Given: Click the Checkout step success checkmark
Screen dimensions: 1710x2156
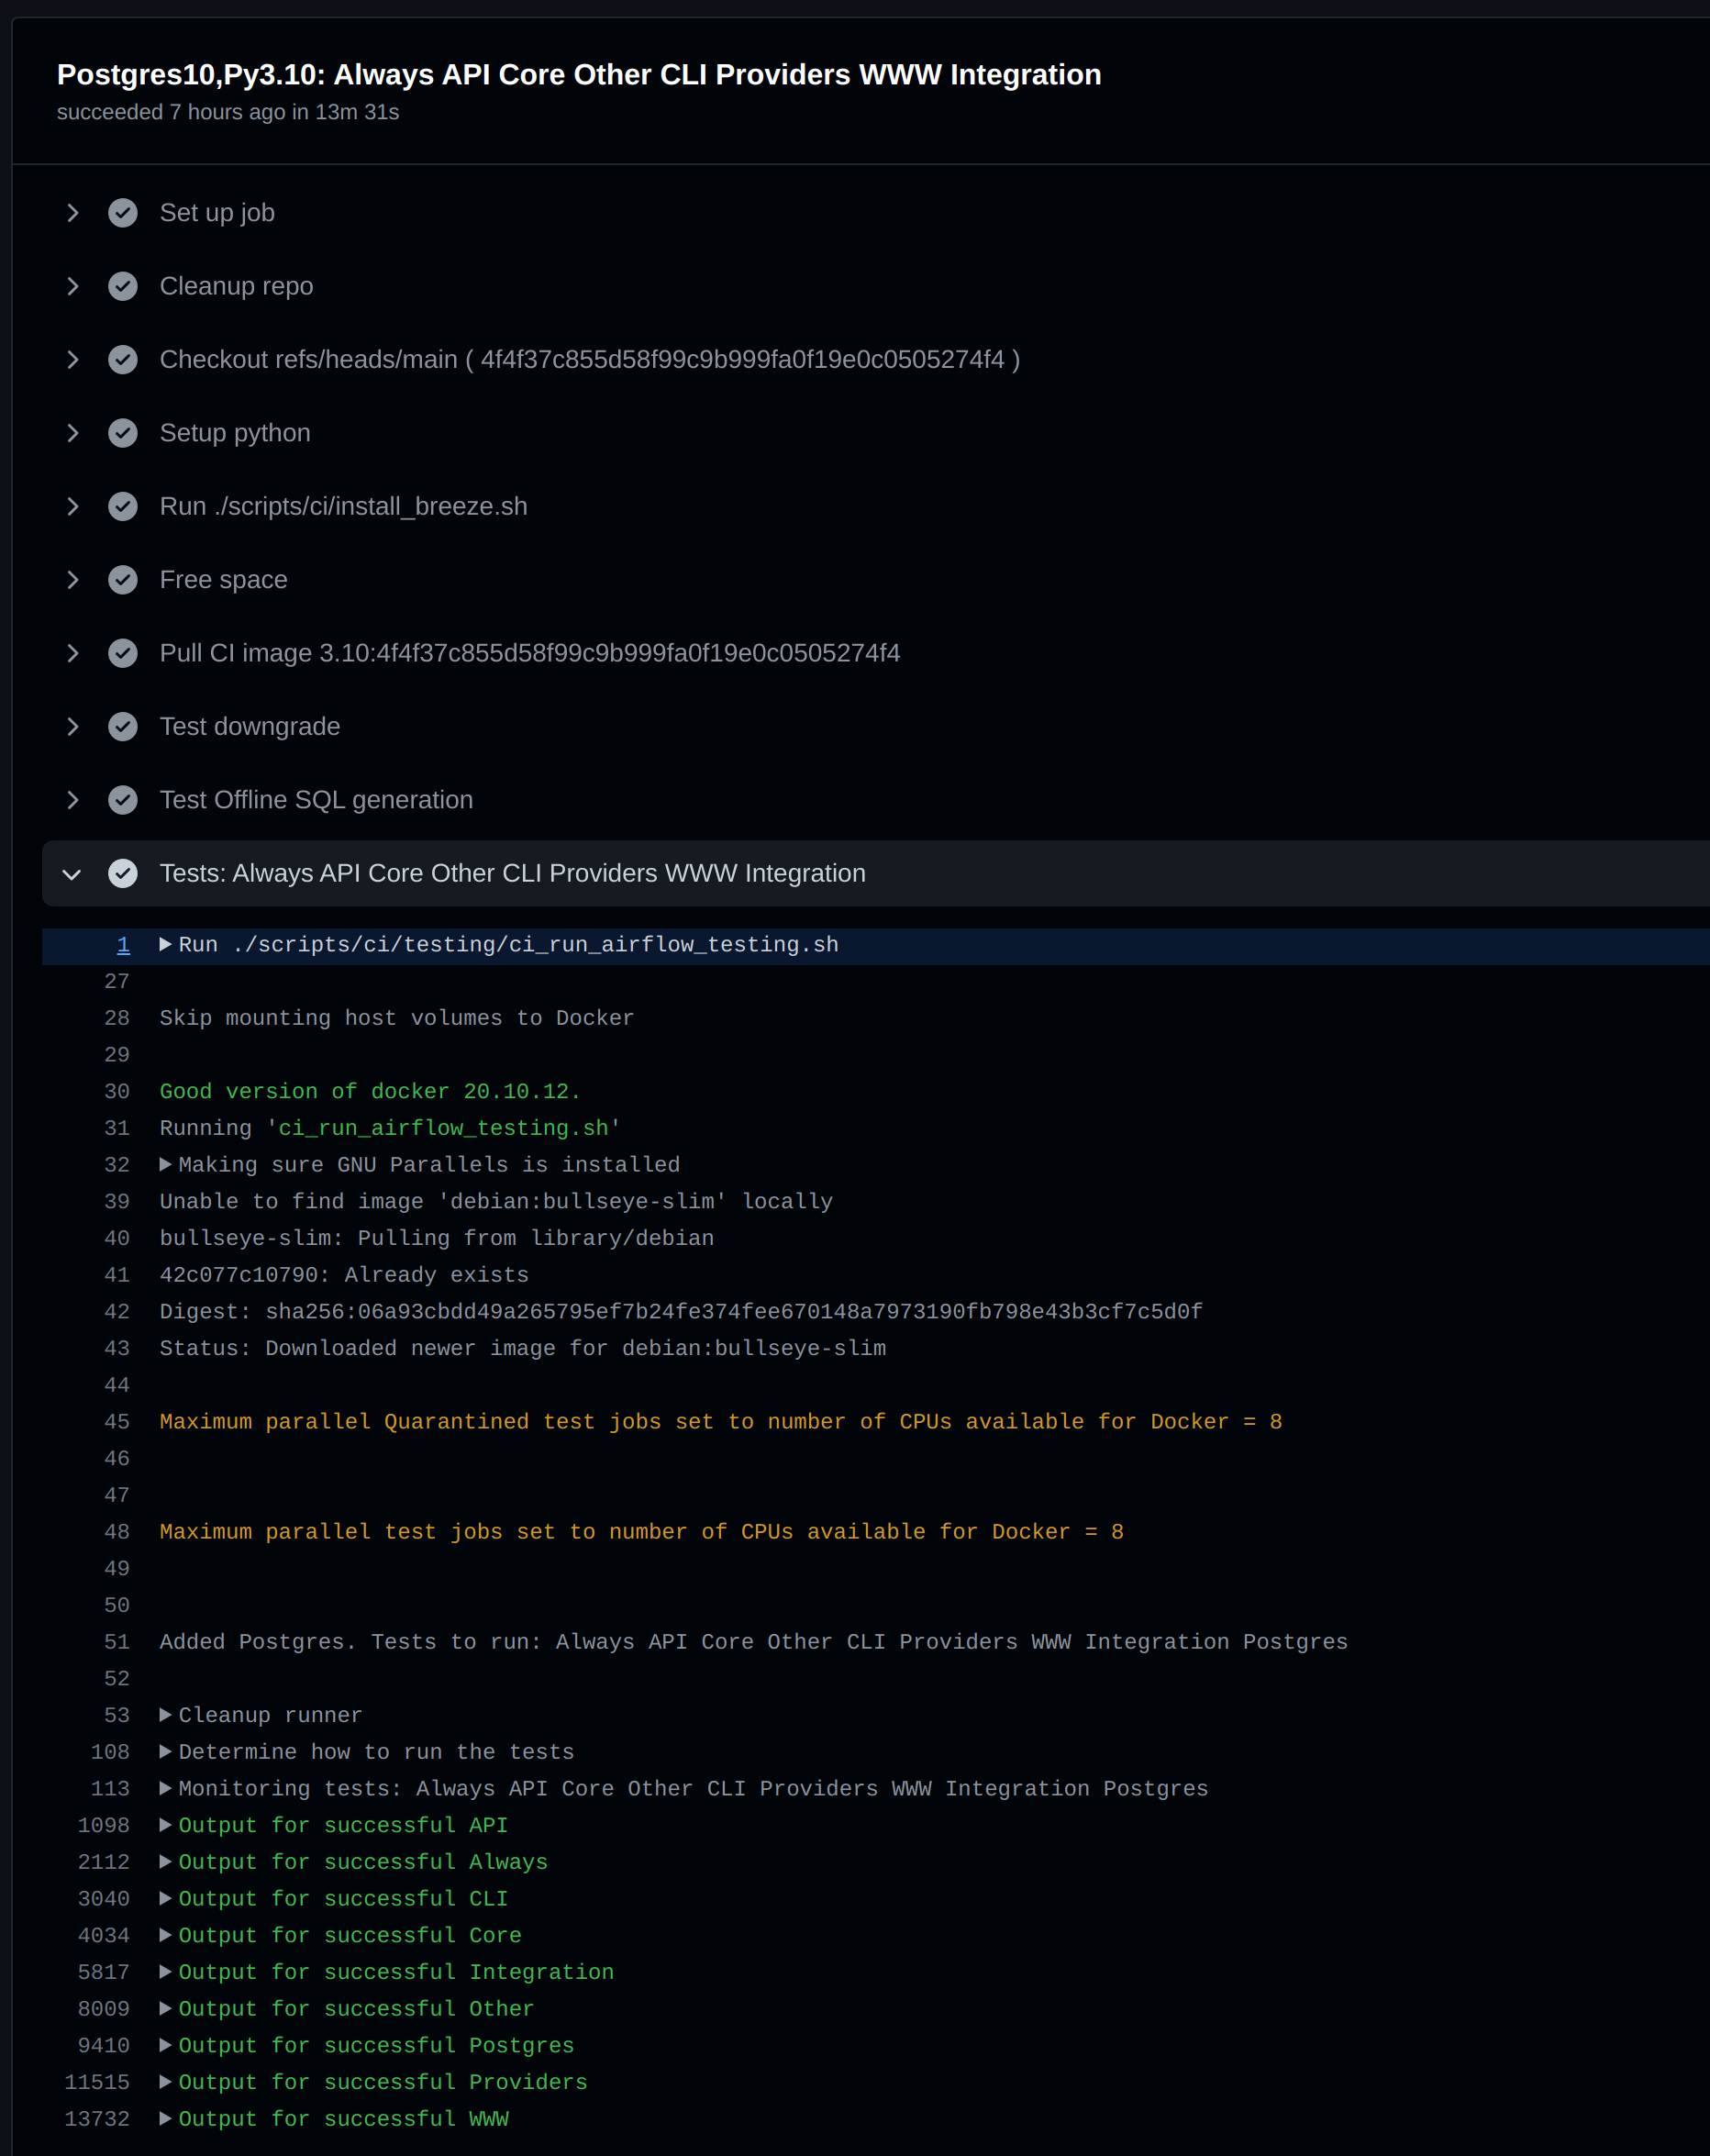Looking at the screenshot, I should pyautogui.click(x=123, y=360).
